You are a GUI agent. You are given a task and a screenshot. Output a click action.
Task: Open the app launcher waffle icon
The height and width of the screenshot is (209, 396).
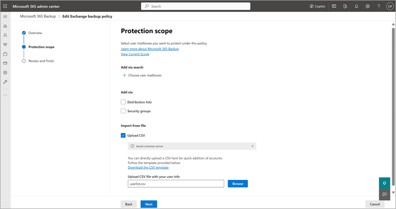point(5,6)
